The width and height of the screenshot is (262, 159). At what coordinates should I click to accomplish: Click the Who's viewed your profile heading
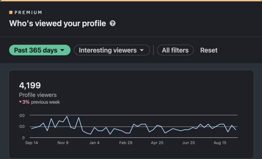click(x=57, y=24)
